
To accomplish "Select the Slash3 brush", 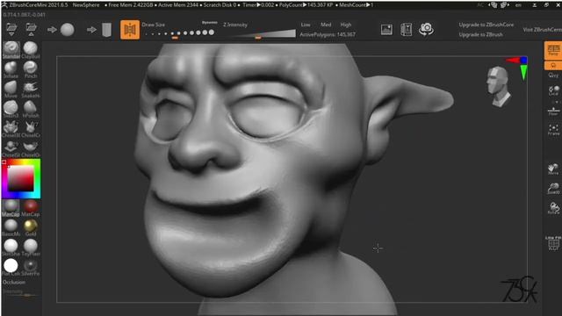I will point(11,109).
